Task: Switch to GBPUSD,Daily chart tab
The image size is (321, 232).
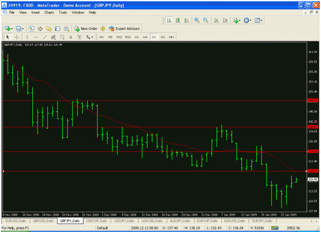Action: point(43,221)
